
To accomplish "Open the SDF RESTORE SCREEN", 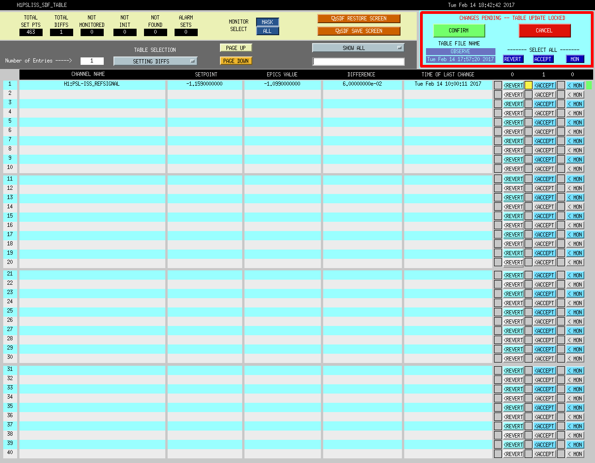I will (x=359, y=19).
